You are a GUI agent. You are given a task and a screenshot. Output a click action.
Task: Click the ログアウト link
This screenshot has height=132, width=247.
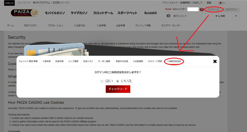[231, 9]
